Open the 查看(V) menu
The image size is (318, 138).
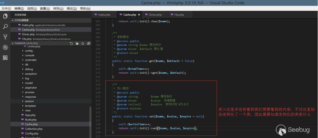click(45, 9)
